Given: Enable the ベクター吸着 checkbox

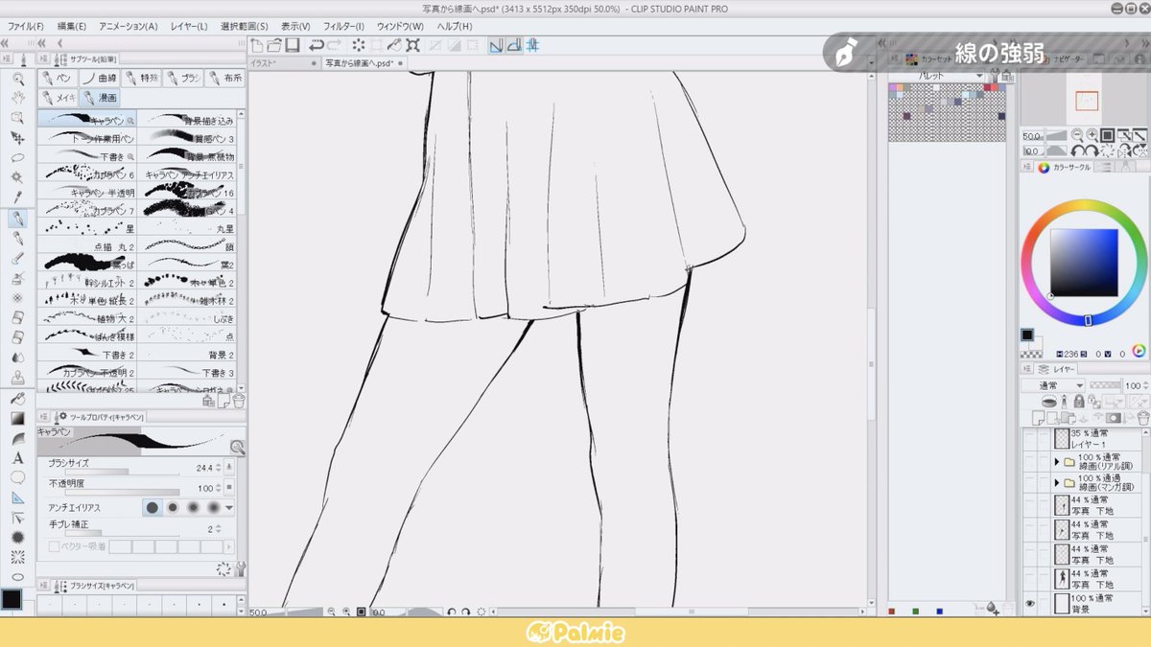Looking at the screenshot, I should pyautogui.click(x=54, y=546).
